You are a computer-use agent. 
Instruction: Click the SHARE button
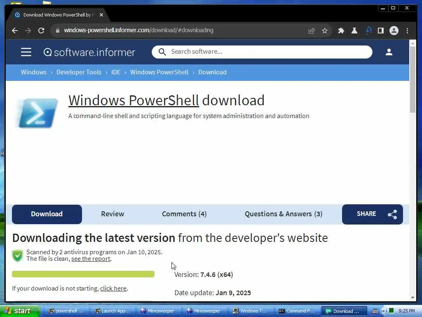(372, 214)
